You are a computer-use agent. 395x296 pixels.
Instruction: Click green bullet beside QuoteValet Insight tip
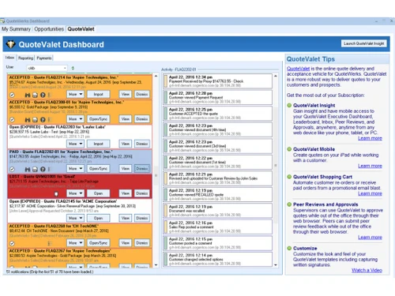(289, 105)
